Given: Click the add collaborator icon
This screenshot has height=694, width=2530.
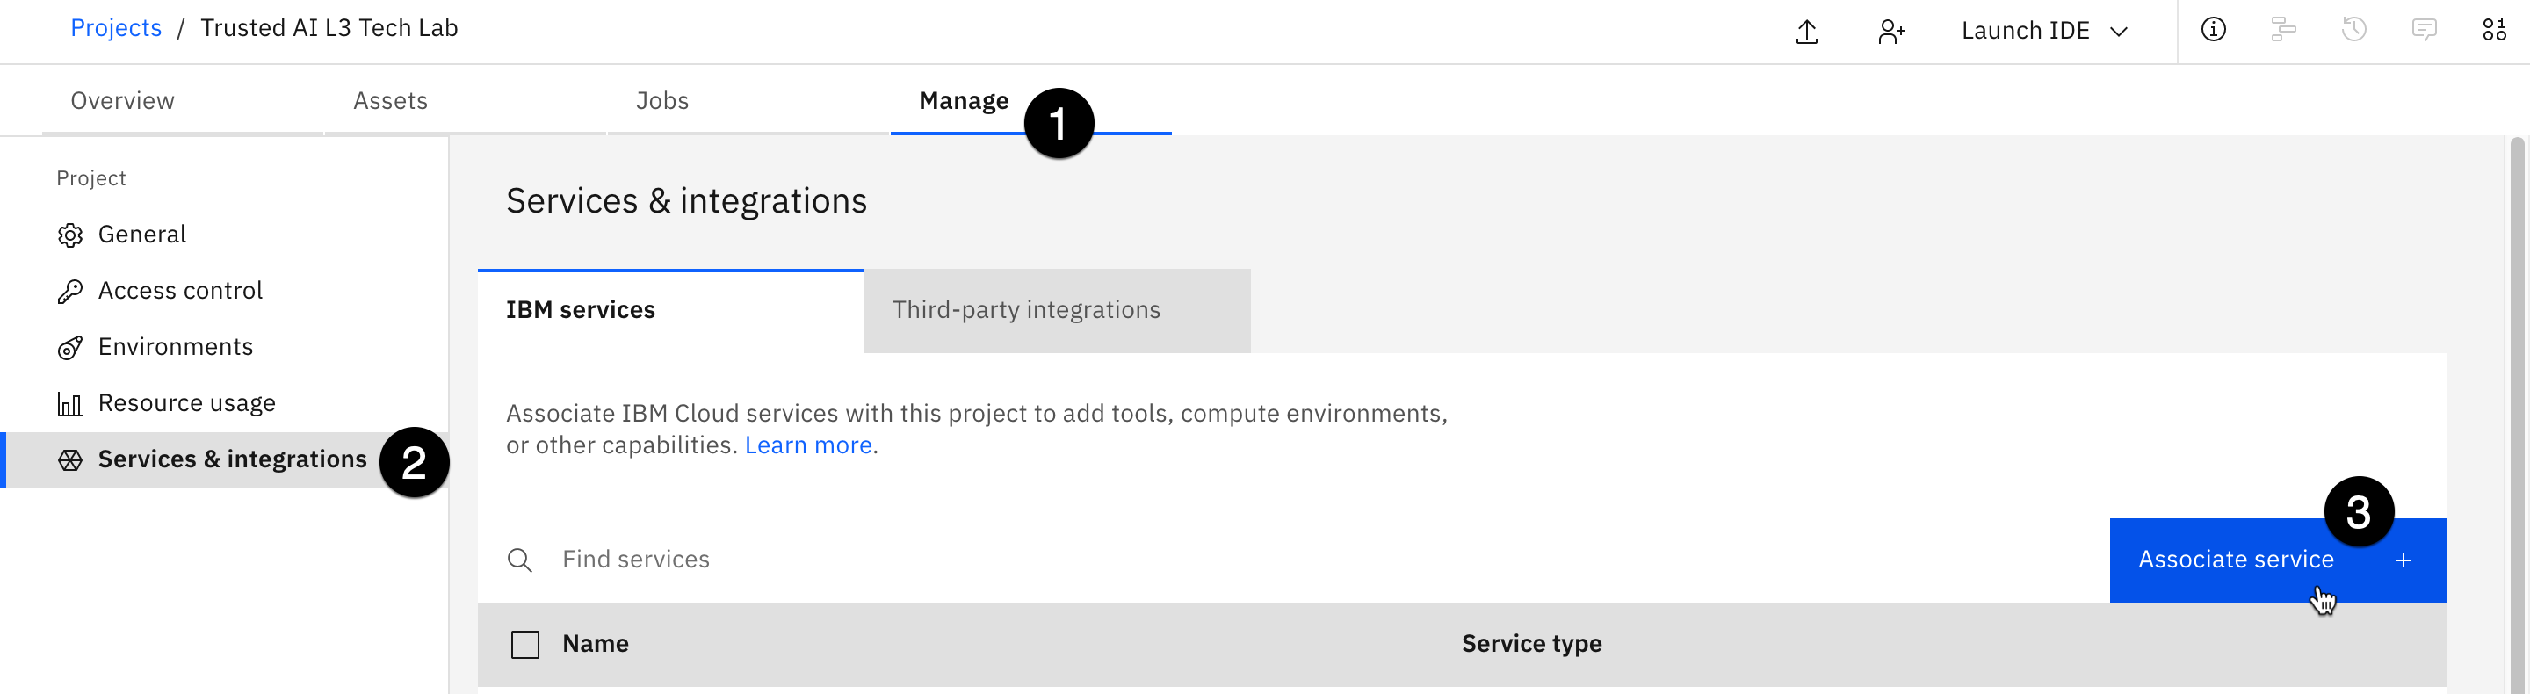Looking at the screenshot, I should point(1890,32).
